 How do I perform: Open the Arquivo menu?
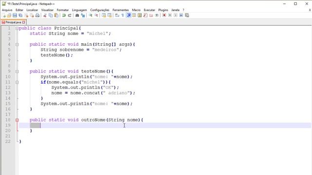coord(7,10)
